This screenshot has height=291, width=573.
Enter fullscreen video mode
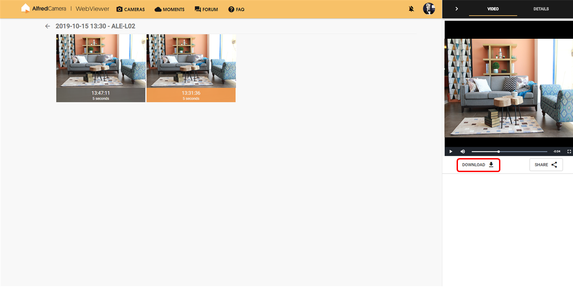[569, 151]
